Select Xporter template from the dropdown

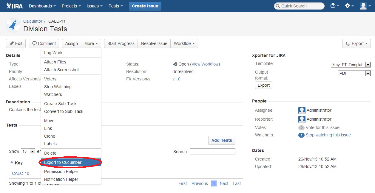coord(351,65)
